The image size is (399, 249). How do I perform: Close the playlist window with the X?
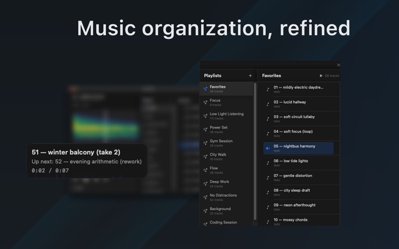click(x=339, y=65)
